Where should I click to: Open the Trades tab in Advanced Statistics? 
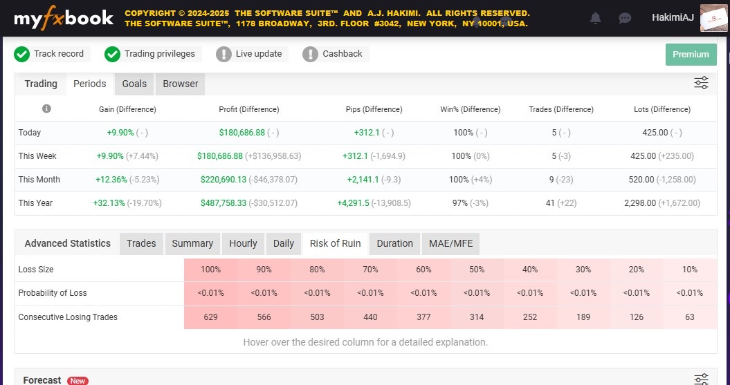pos(141,243)
